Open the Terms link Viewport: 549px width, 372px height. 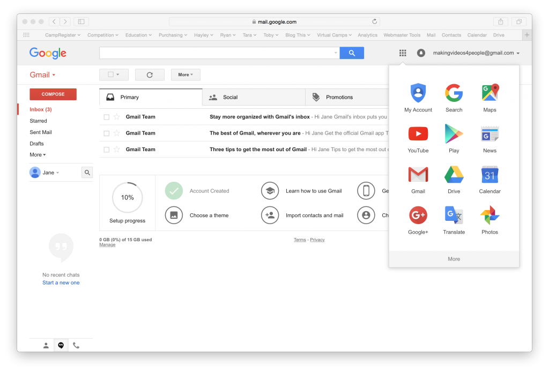pos(300,240)
